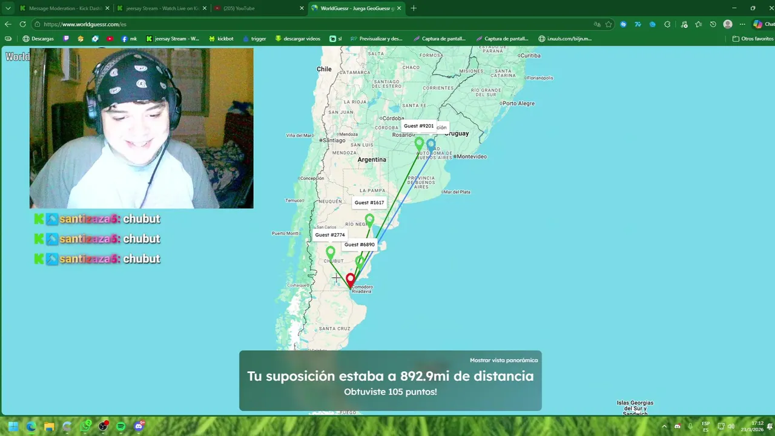
Task: Click the Guest #2774 green pin
Action: tap(330, 252)
